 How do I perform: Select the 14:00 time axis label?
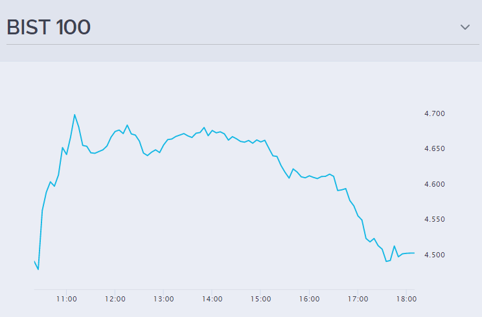point(212,299)
